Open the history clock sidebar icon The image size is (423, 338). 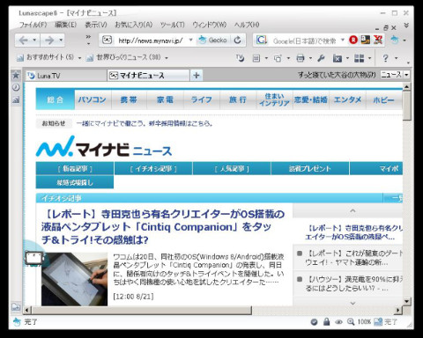(16, 87)
